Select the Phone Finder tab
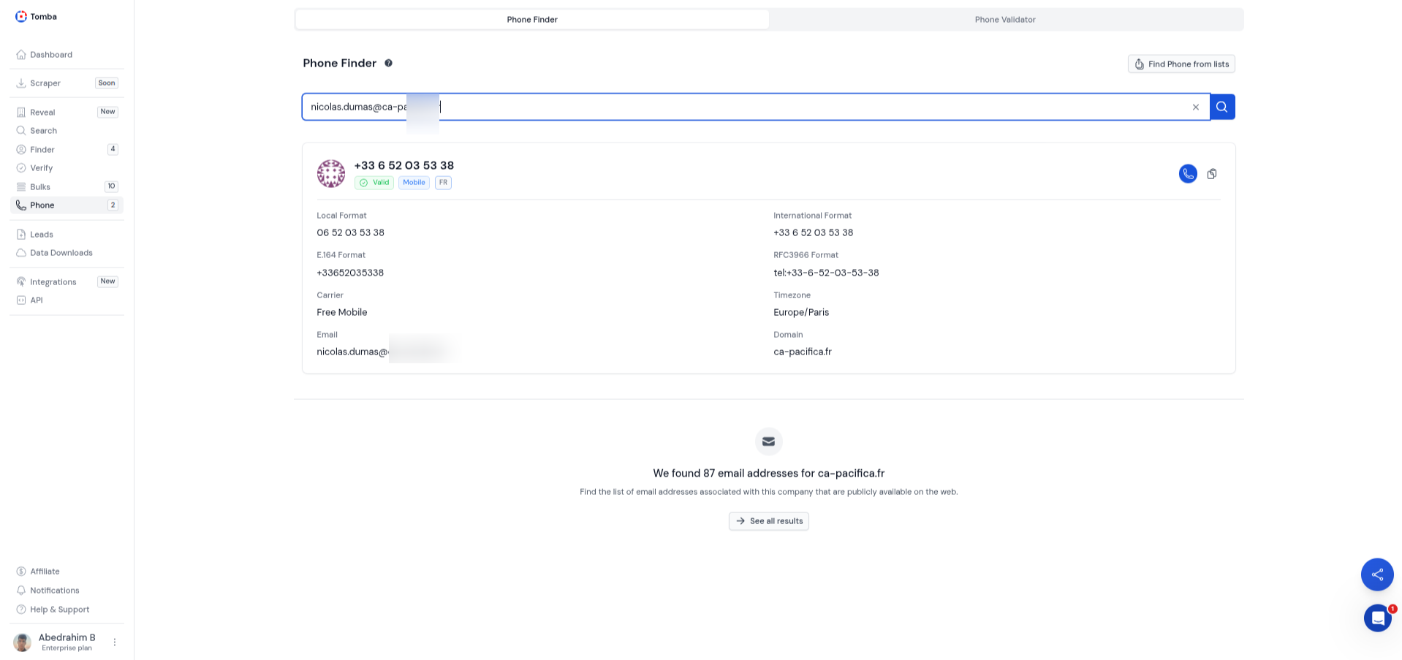The width and height of the screenshot is (1402, 660). point(532,20)
